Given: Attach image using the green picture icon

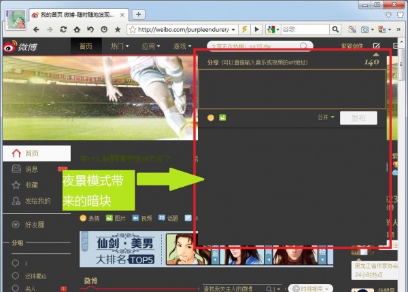Looking at the screenshot, I should (222, 117).
